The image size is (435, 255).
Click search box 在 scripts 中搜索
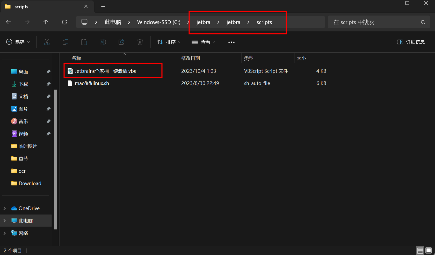pyautogui.click(x=379, y=22)
